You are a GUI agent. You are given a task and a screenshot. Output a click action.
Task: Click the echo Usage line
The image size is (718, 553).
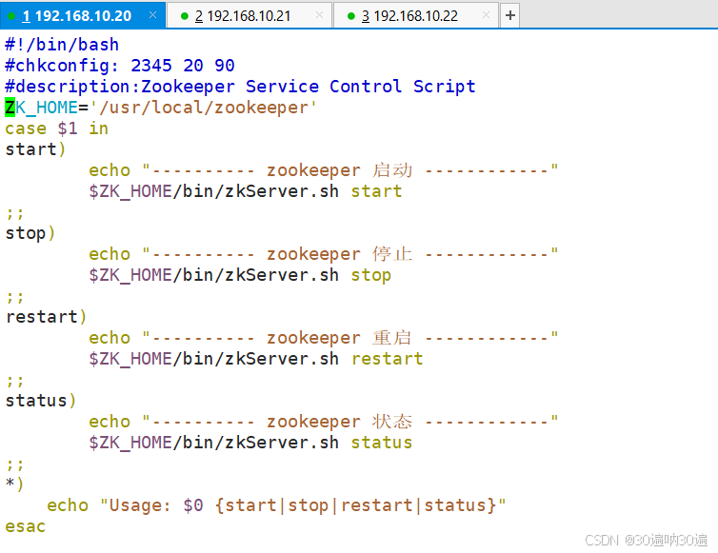coord(276,505)
